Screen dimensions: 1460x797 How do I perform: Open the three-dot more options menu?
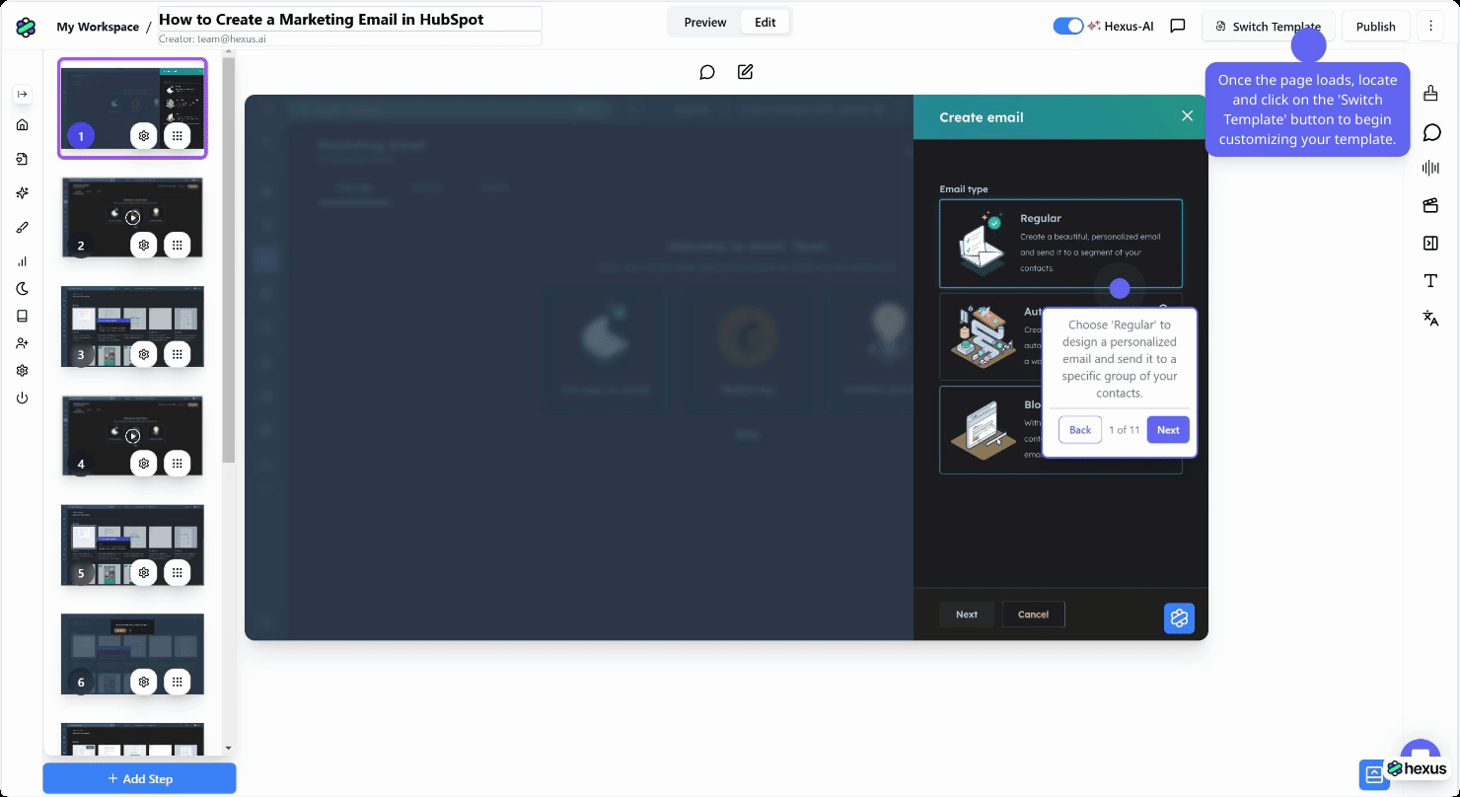tap(1430, 27)
